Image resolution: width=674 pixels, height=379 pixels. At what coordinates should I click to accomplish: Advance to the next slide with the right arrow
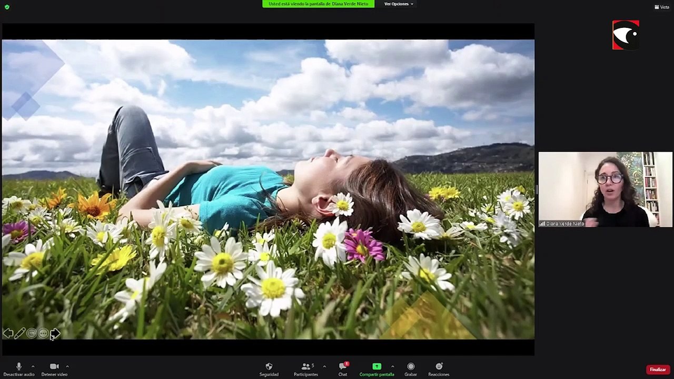[55, 333]
